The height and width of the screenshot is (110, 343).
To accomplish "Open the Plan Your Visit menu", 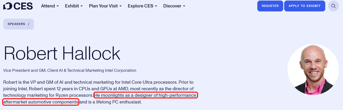I will coord(103,6).
